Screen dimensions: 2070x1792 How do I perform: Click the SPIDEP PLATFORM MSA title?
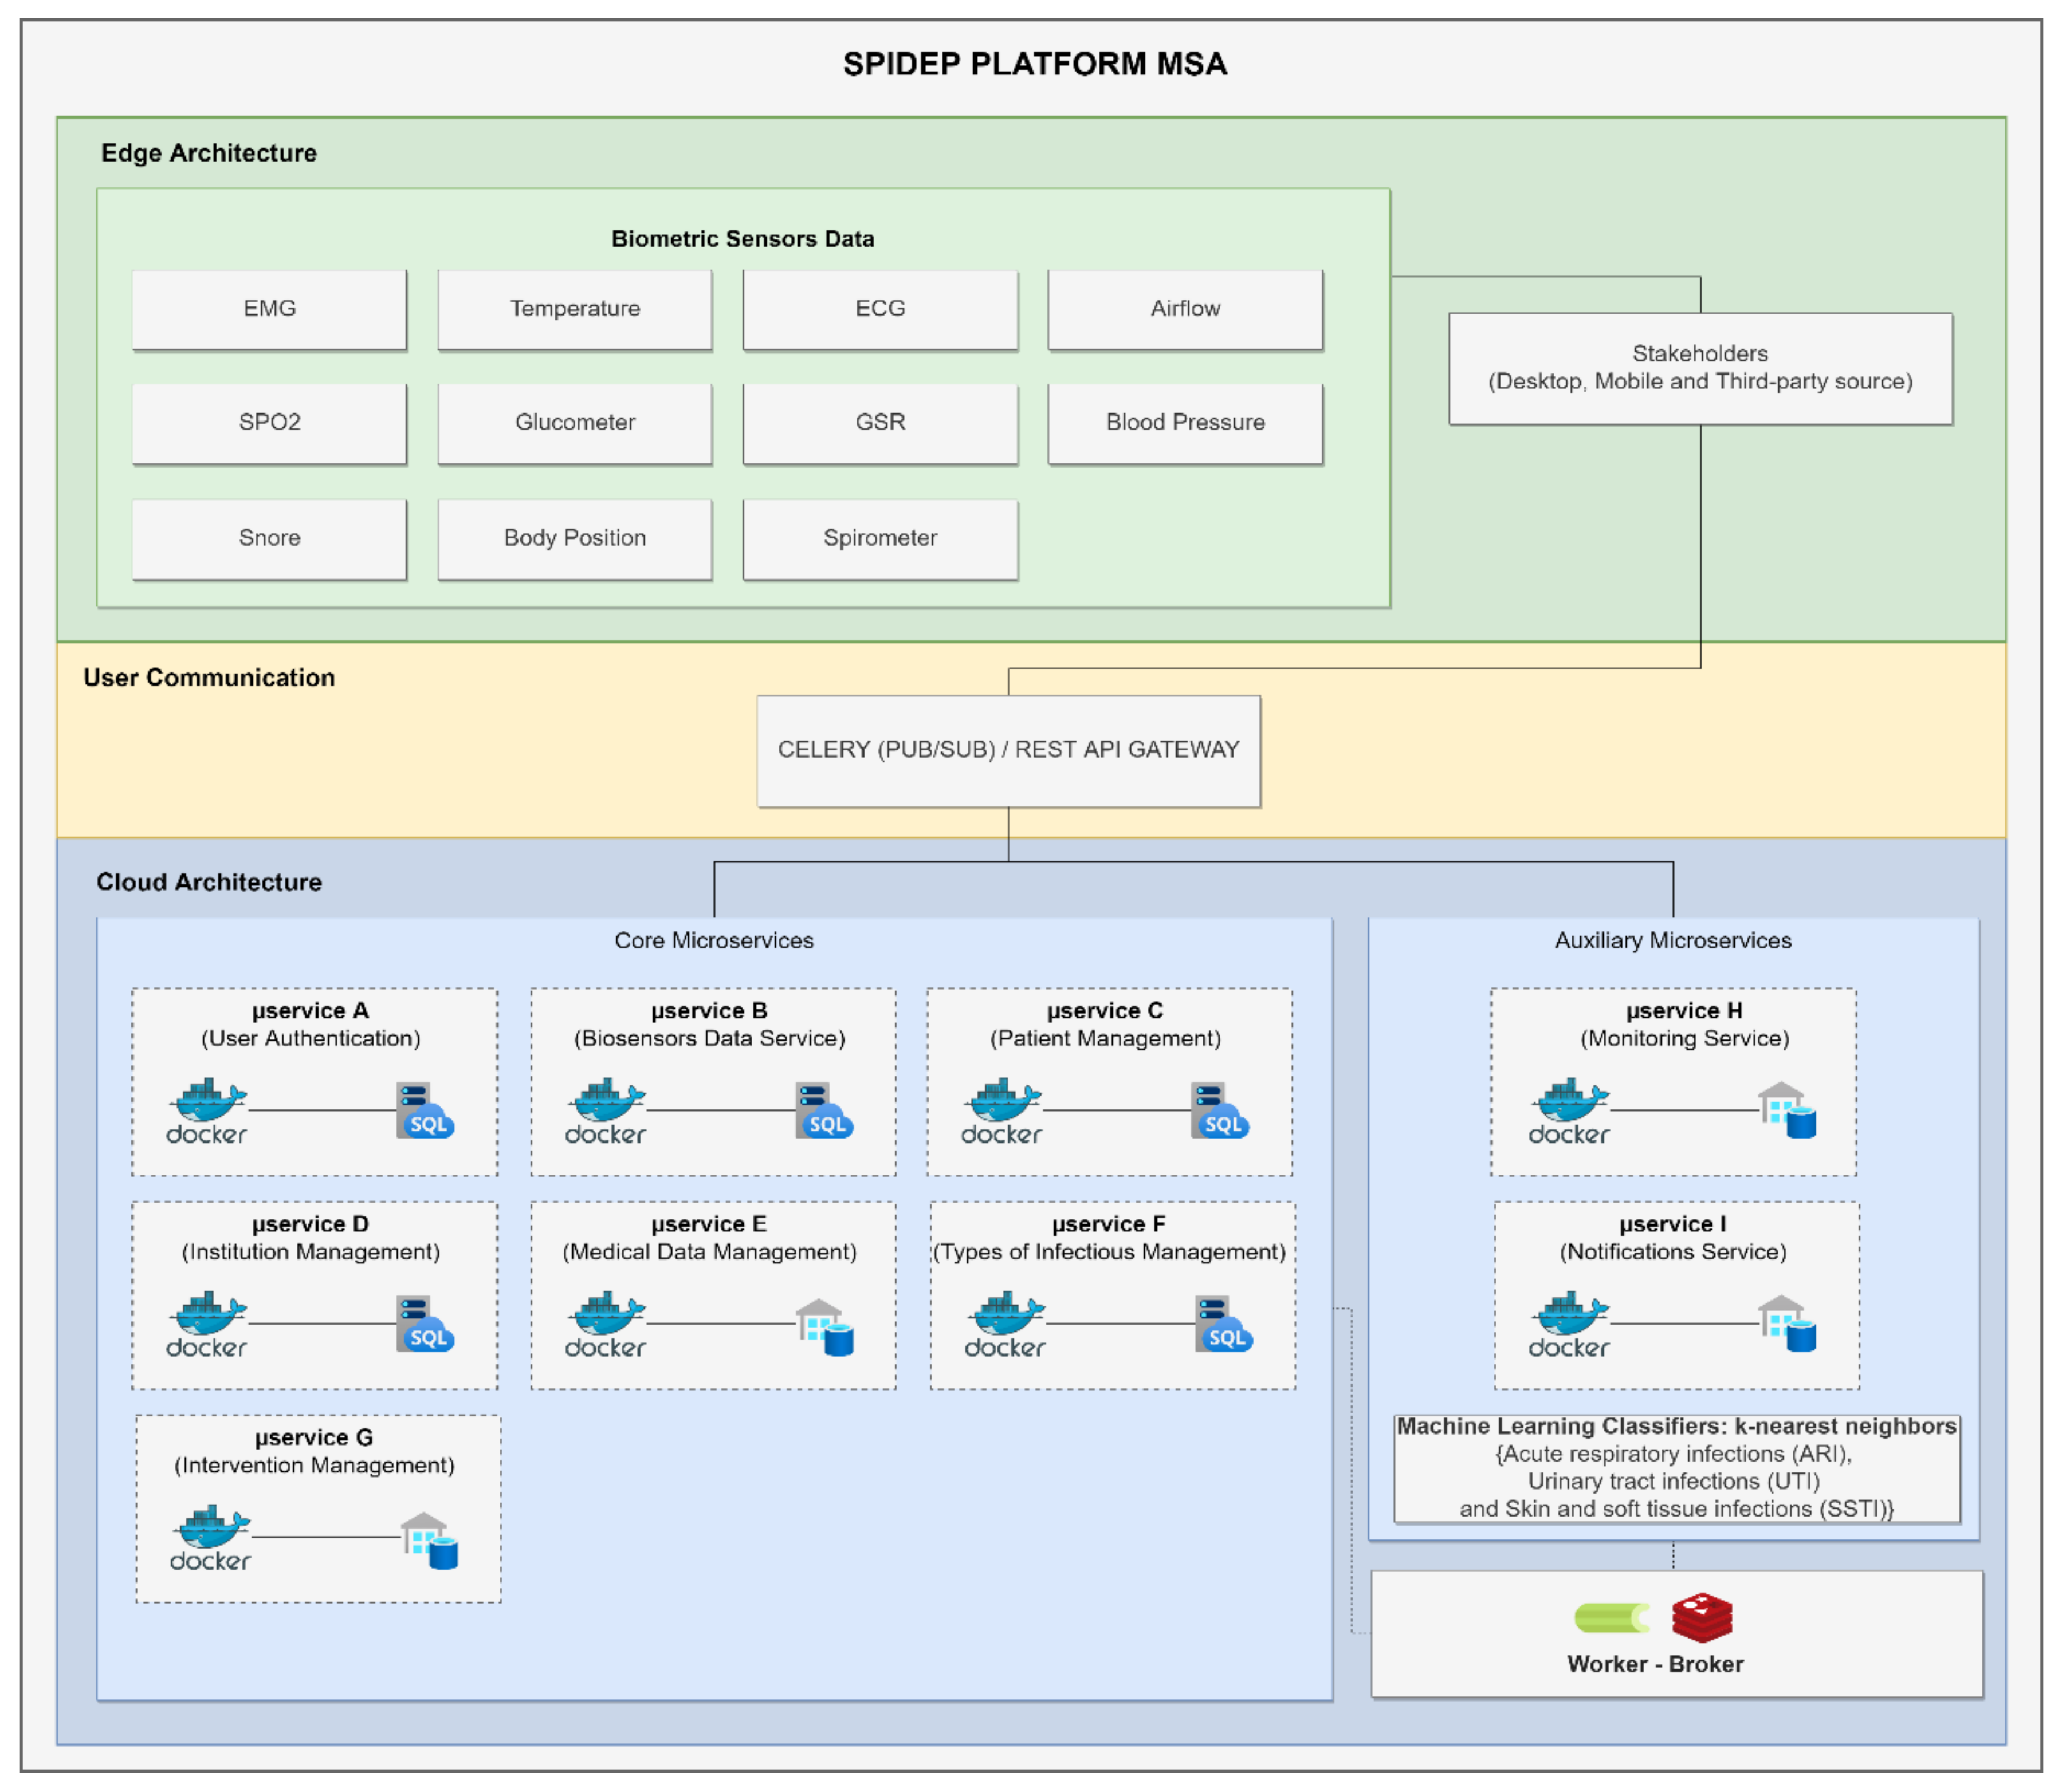[1034, 64]
